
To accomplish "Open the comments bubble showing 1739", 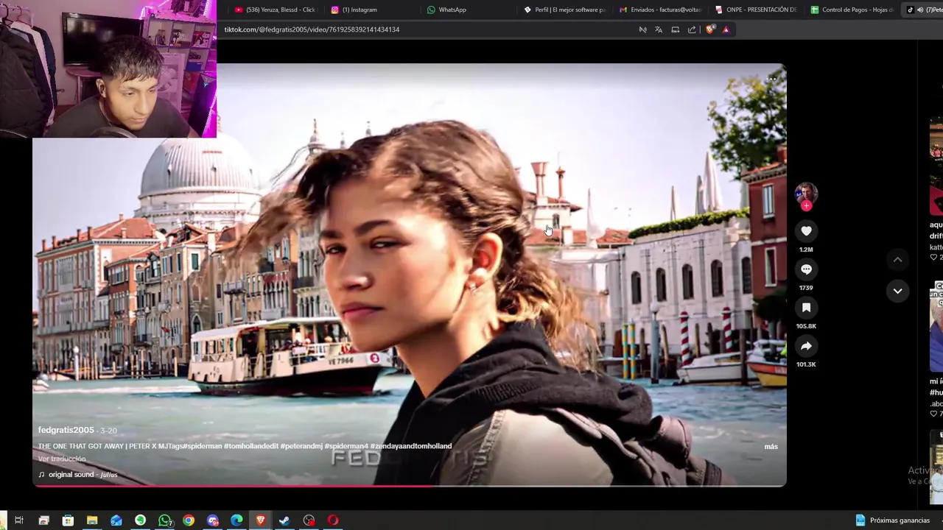I will 806,269.
